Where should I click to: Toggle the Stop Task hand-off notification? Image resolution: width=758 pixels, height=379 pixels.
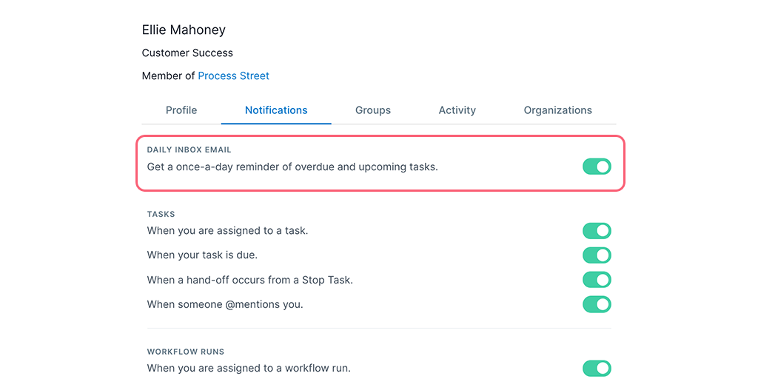click(x=597, y=280)
